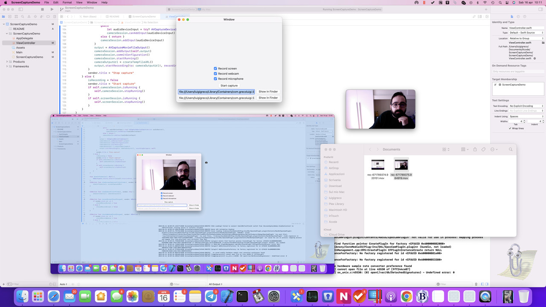Select Download in Finder sidebar
546x307 pixels.
[335, 186]
